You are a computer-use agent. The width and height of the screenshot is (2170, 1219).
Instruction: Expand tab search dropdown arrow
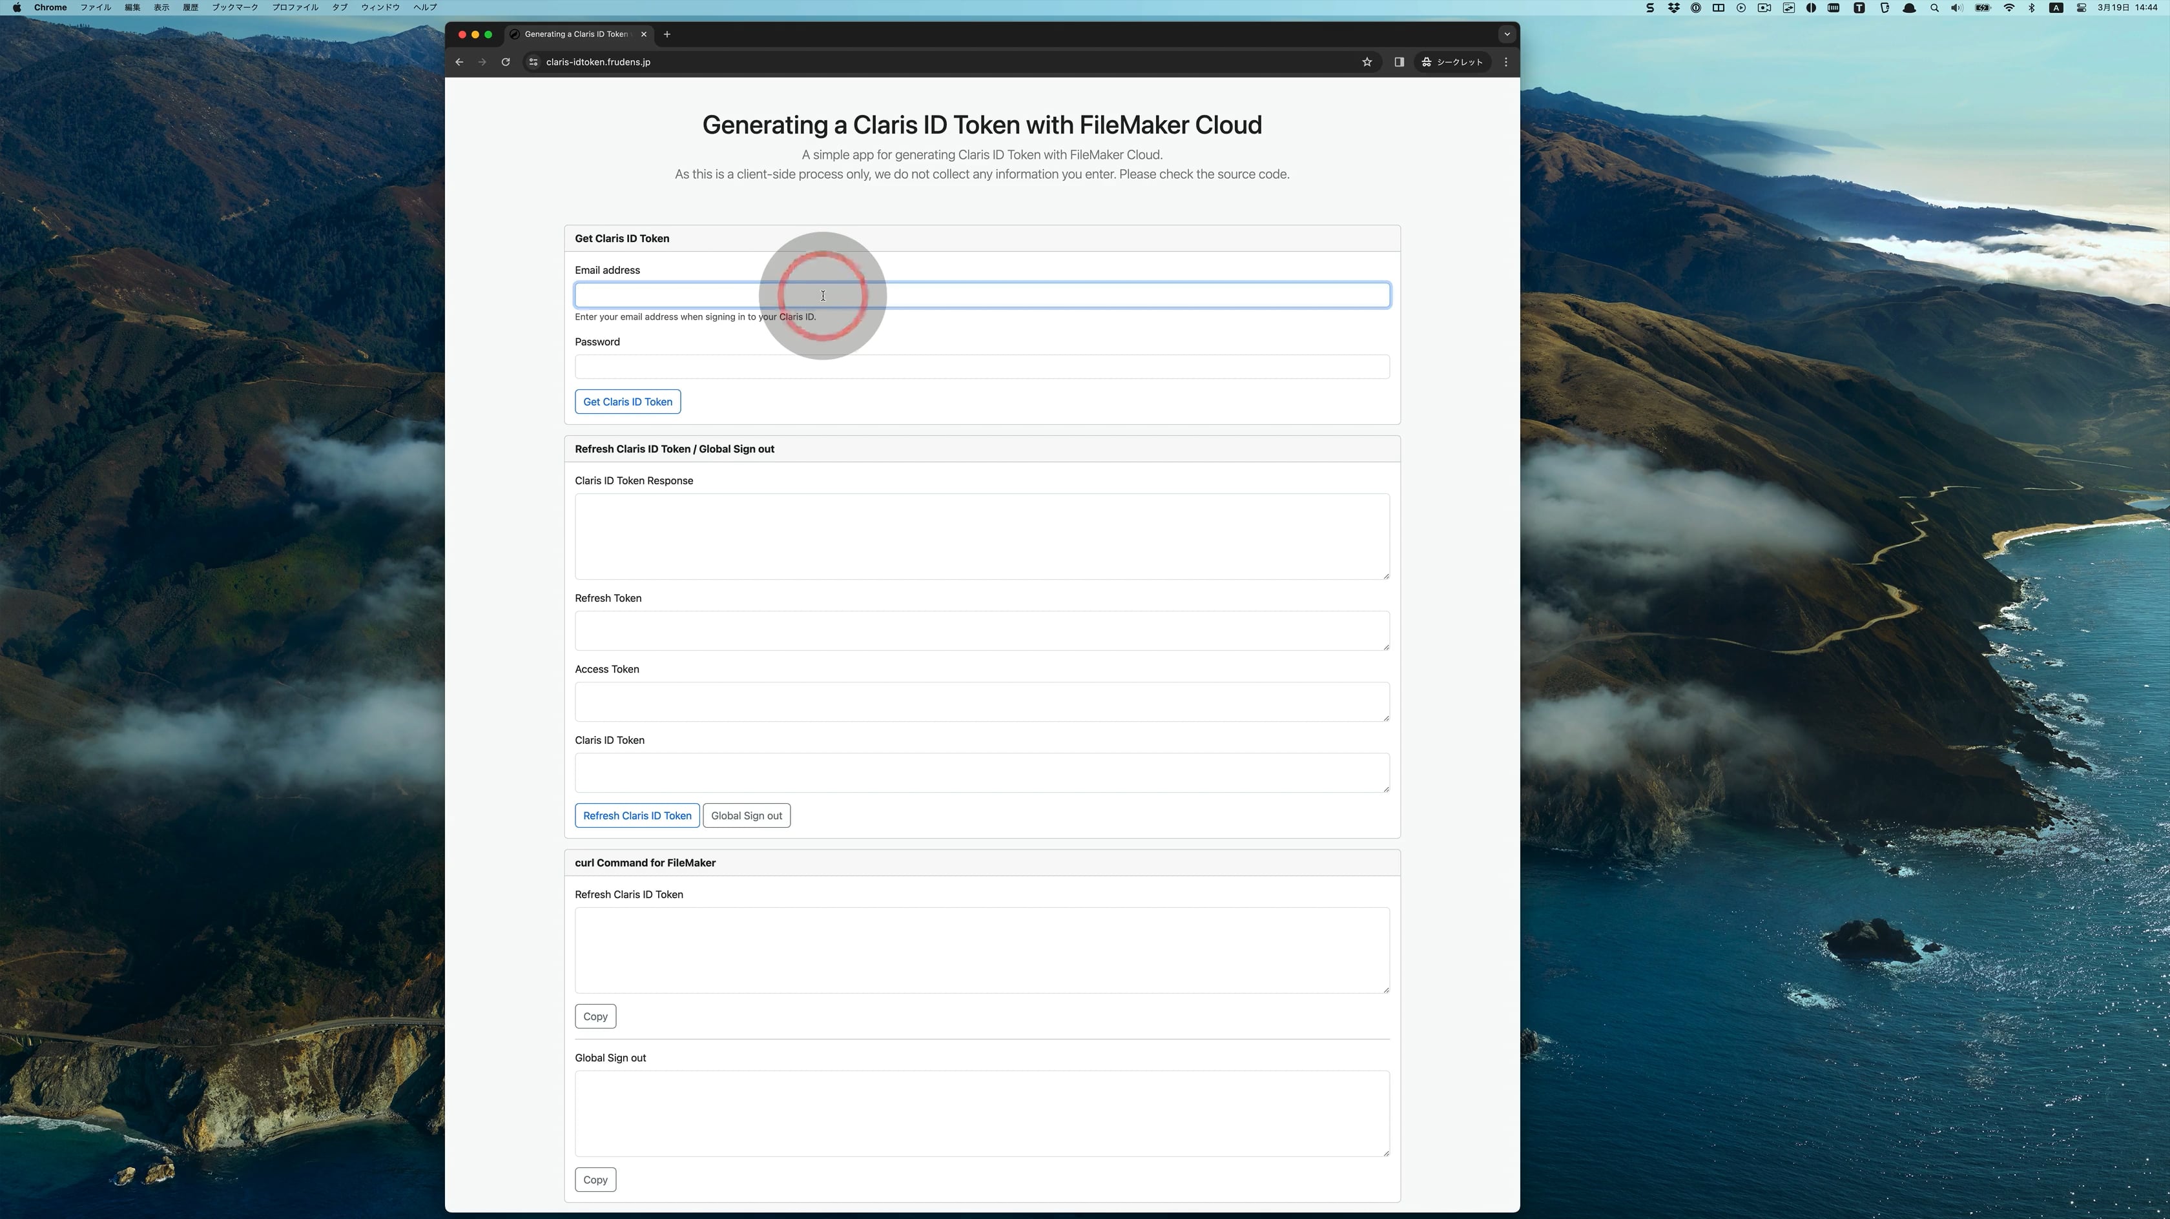click(x=1506, y=34)
